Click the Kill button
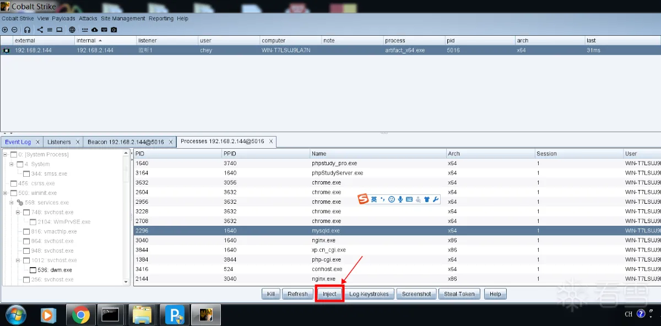This screenshot has width=661, height=326. point(271,294)
